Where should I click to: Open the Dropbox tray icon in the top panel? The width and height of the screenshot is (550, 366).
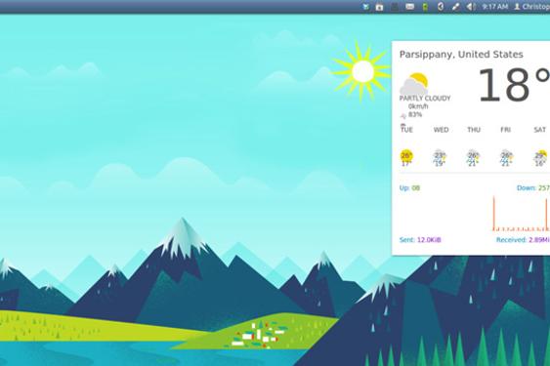(x=365, y=7)
